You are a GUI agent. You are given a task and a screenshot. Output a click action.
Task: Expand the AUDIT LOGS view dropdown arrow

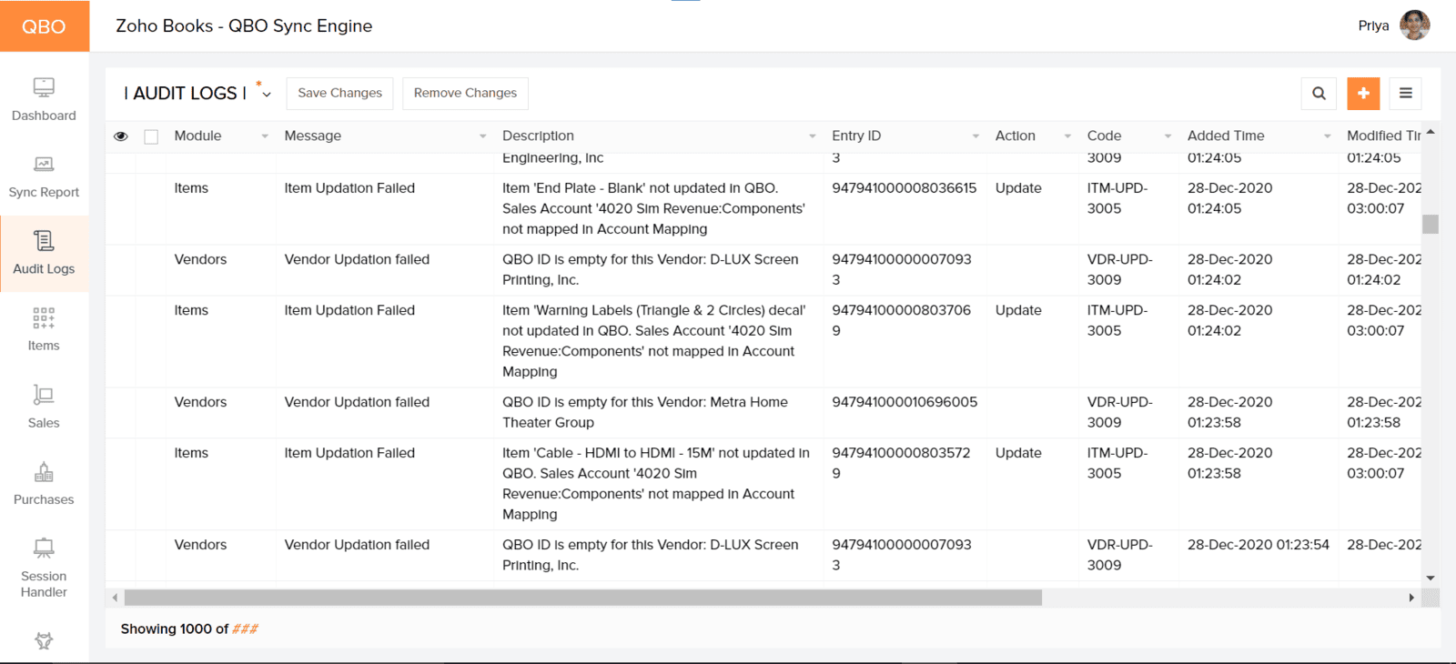pyautogui.click(x=267, y=95)
